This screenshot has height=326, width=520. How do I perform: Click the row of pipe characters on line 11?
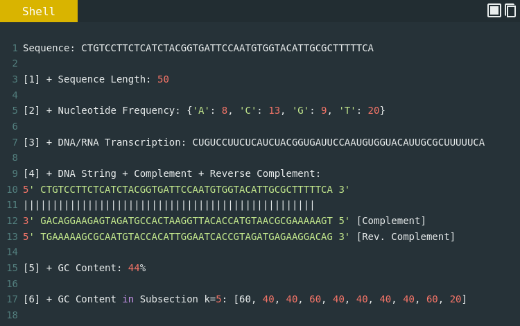tap(168, 205)
